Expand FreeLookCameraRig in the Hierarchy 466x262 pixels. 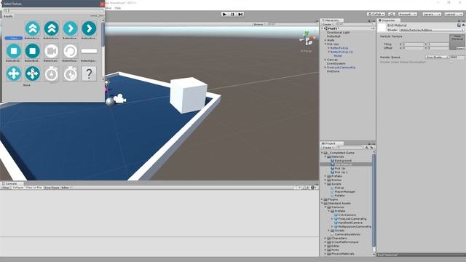(x=325, y=68)
